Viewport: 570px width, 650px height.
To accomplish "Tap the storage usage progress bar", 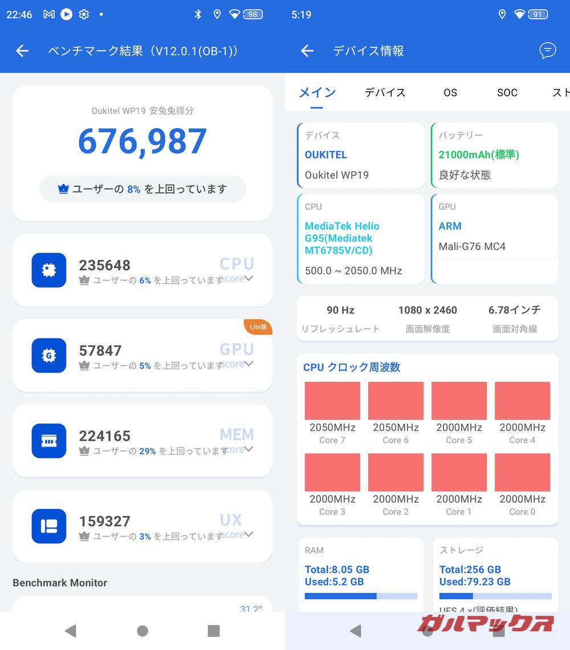I will (x=495, y=596).
